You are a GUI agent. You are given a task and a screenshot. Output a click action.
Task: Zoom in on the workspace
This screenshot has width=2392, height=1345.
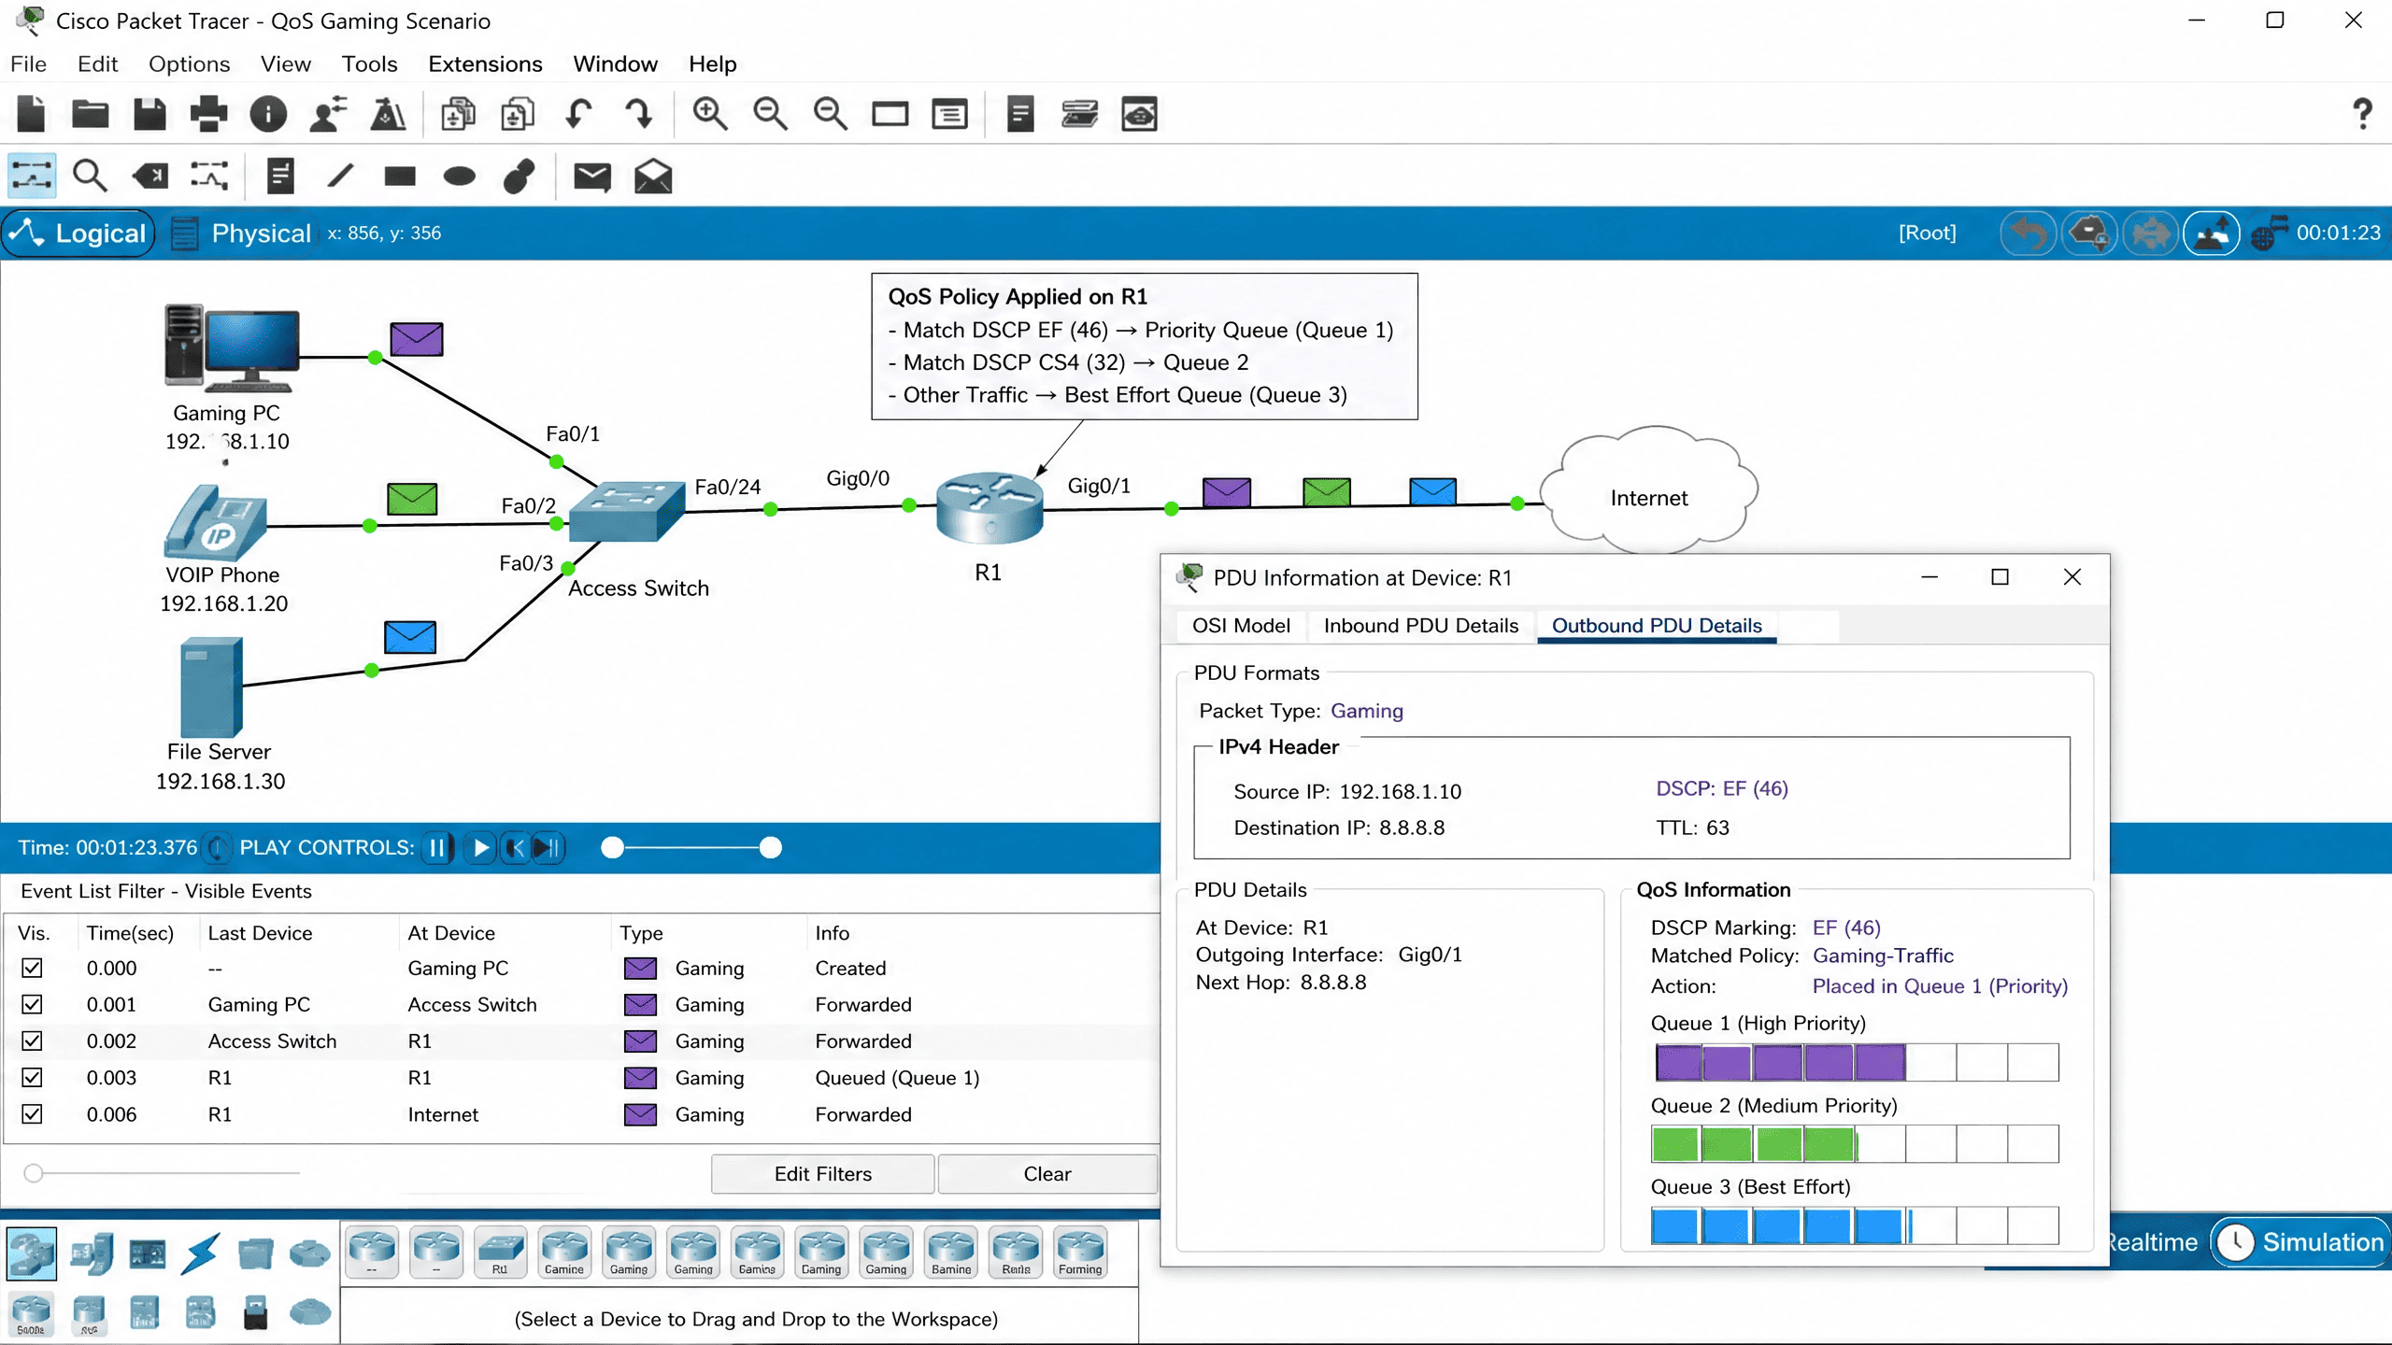(710, 114)
